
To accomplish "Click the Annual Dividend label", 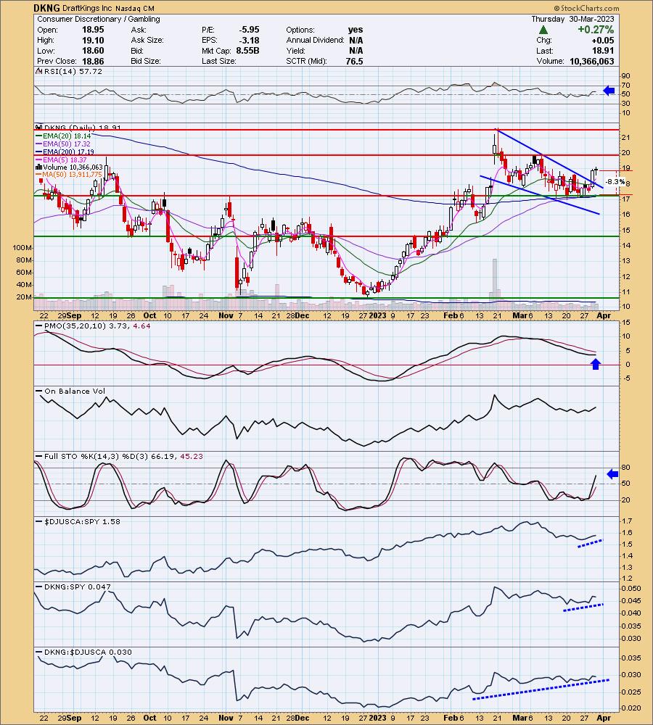I will pyautogui.click(x=315, y=40).
